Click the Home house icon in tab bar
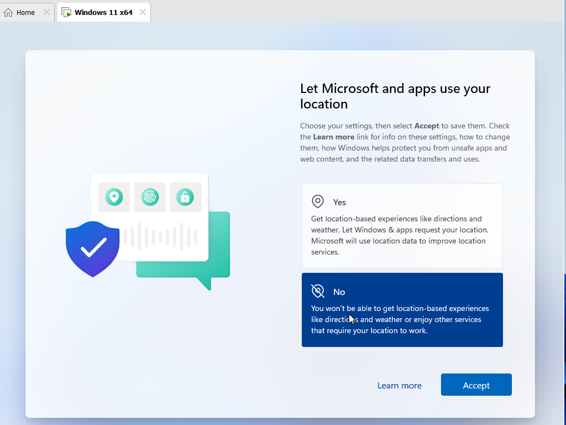The width and height of the screenshot is (566, 425). 8,12
